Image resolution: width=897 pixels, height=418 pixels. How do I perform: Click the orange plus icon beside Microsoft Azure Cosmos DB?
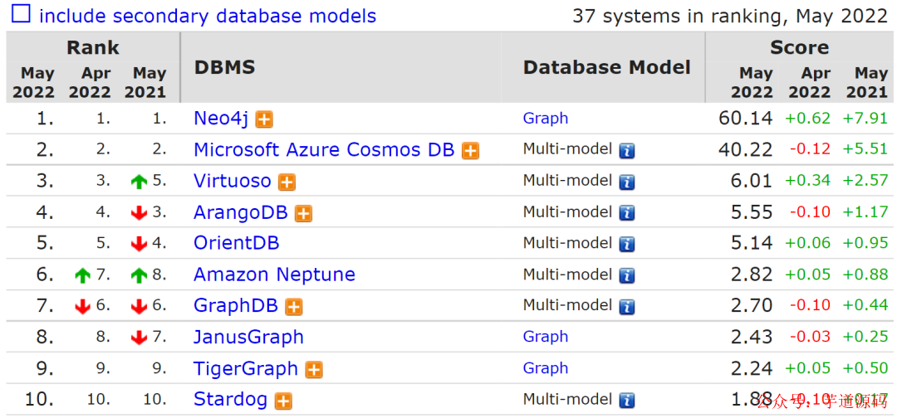pos(470,151)
